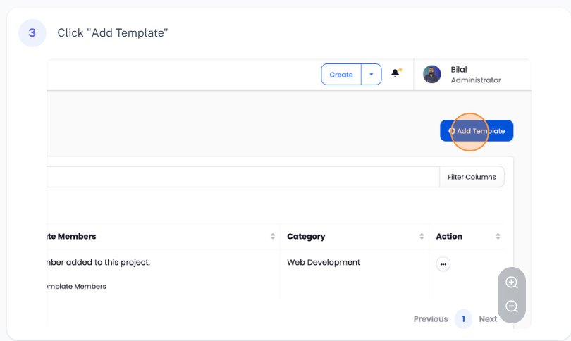This screenshot has width=571, height=341.
Task: Click the Web Development category cell
Action: point(324,263)
